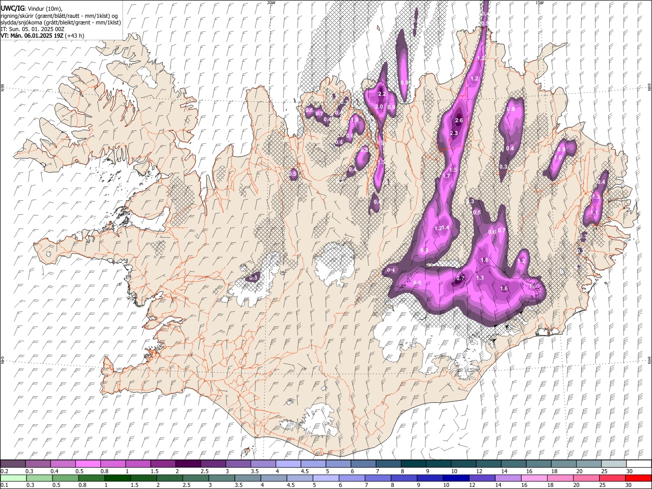Click the 2.0 precipitation value on the map

379,107
